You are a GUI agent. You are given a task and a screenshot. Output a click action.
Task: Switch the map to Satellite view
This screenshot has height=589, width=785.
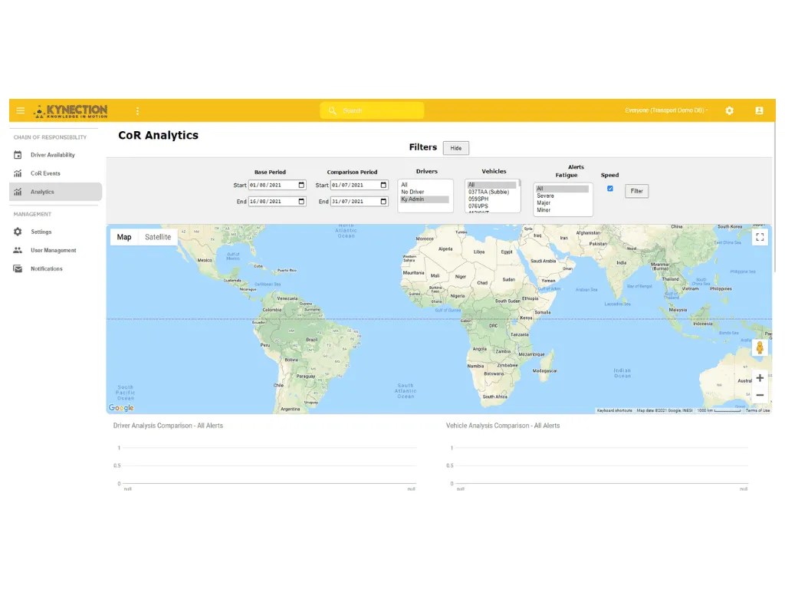[158, 237]
